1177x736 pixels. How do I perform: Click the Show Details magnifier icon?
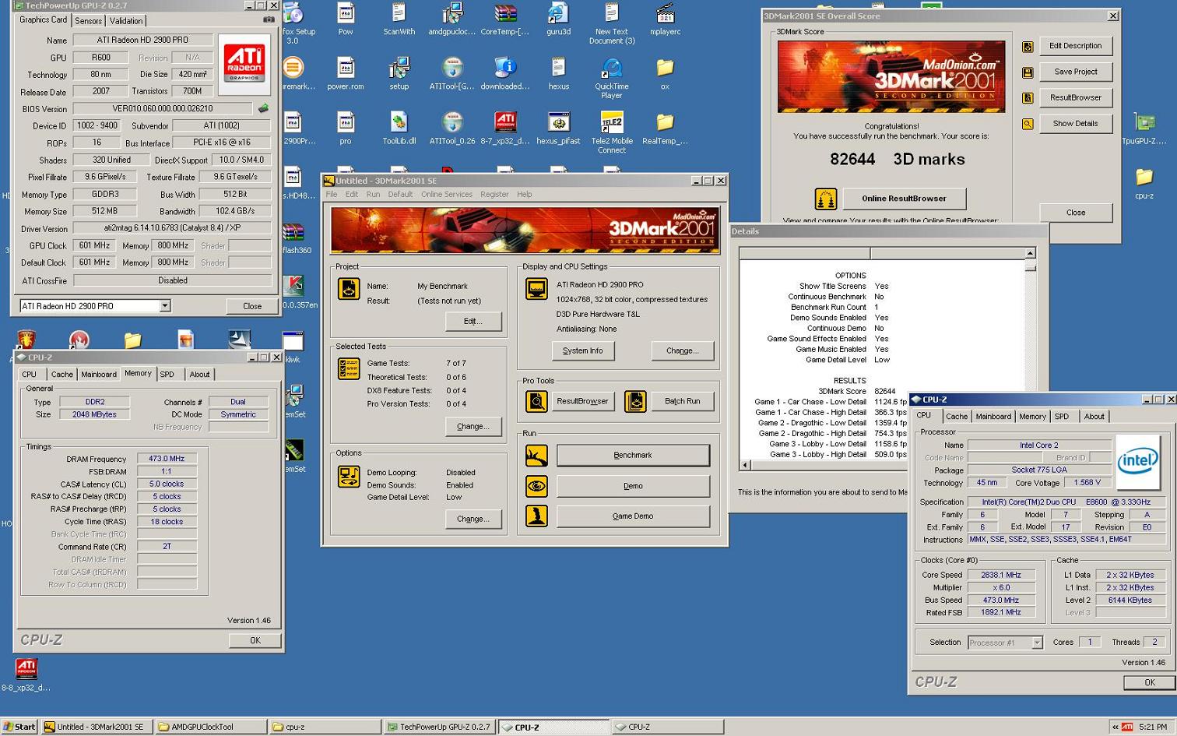coord(1028,124)
